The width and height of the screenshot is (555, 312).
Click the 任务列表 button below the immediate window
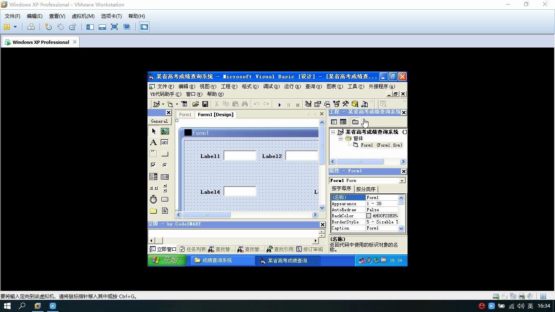191,249
